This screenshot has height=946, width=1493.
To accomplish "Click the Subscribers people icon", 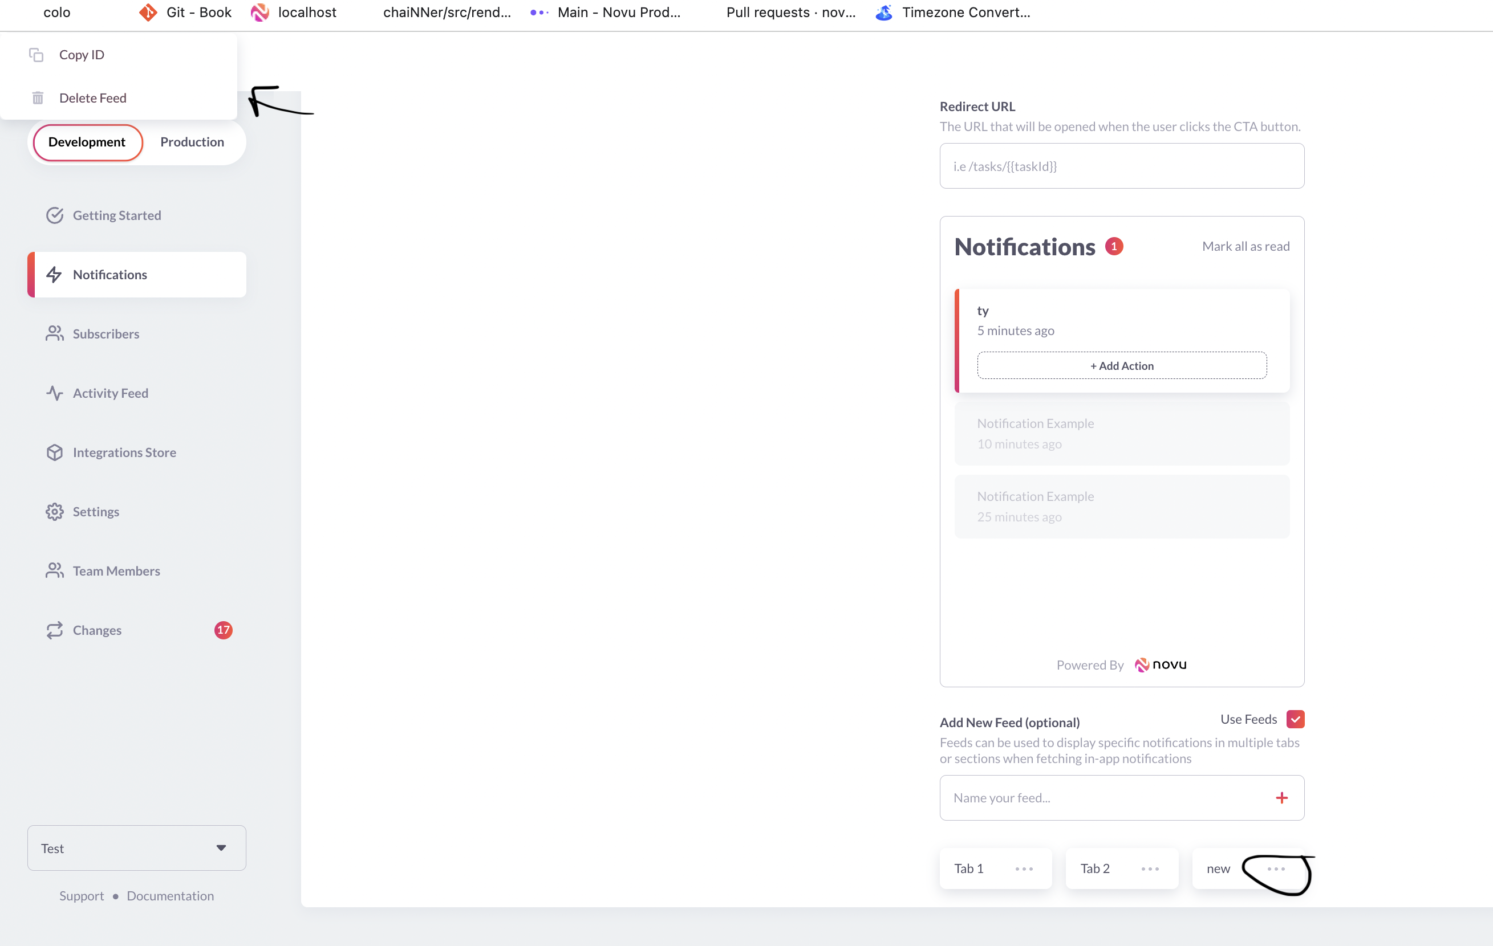I will 55,333.
